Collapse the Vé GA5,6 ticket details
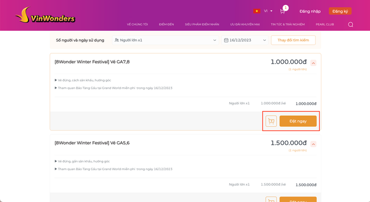The height and width of the screenshot is (202, 370). pyautogui.click(x=313, y=144)
